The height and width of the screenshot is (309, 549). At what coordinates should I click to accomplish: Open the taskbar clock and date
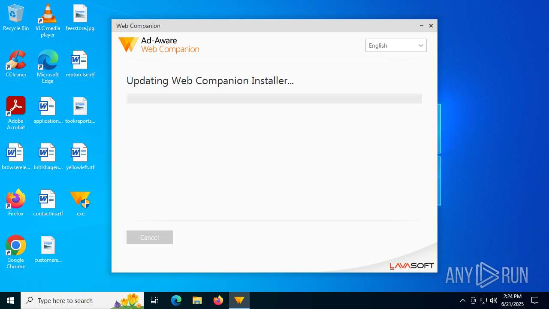click(513, 300)
